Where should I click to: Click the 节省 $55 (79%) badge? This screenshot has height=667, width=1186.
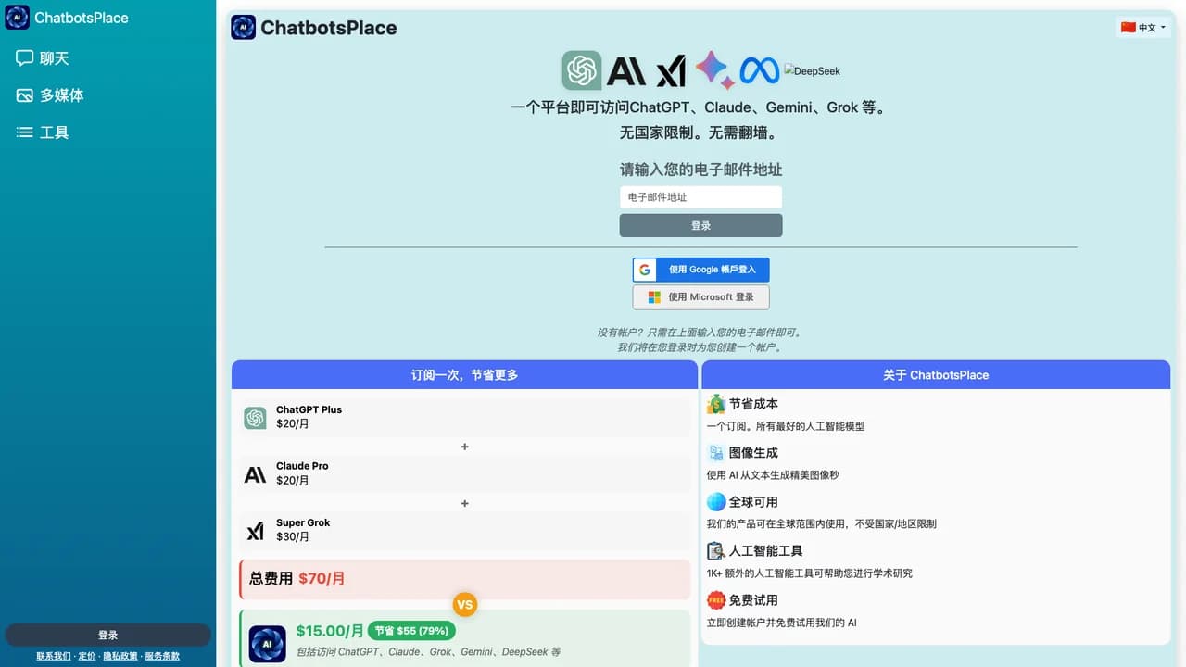[411, 631]
